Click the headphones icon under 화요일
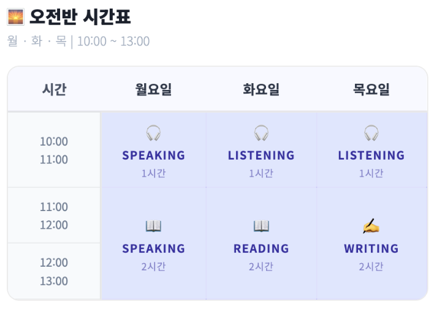 261,133
